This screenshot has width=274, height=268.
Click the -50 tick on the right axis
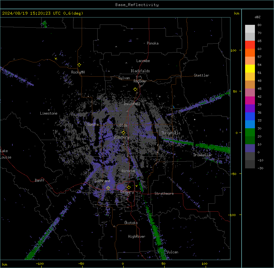(233, 174)
